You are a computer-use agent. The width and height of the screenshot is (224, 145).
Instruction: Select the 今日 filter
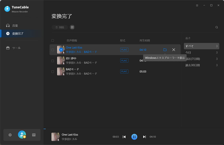point(201,52)
